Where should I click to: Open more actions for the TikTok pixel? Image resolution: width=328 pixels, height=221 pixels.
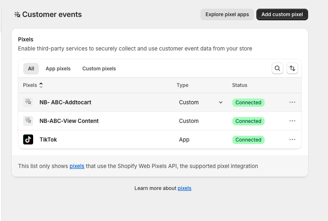click(x=292, y=139)
